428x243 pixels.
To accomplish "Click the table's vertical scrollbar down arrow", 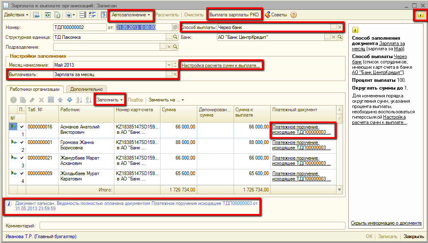I will (x=339, y=190).
